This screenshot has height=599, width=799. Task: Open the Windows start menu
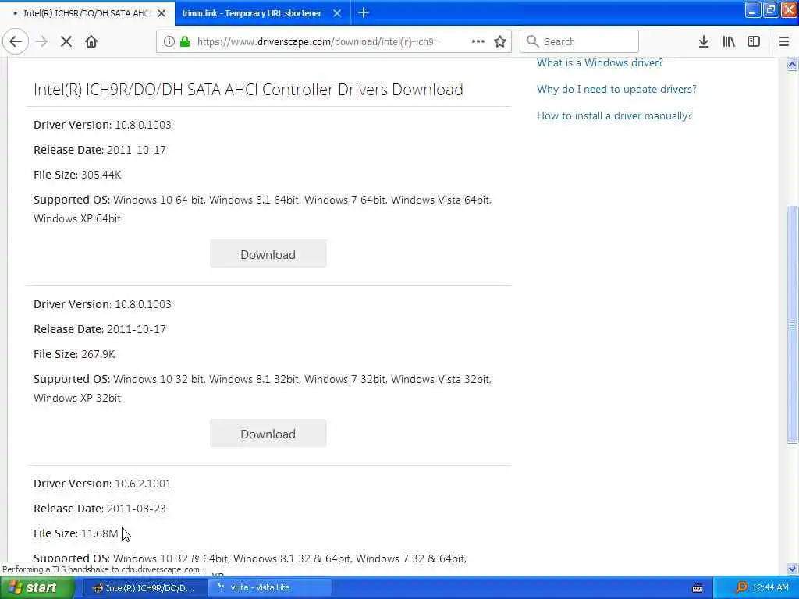point(37,587)
